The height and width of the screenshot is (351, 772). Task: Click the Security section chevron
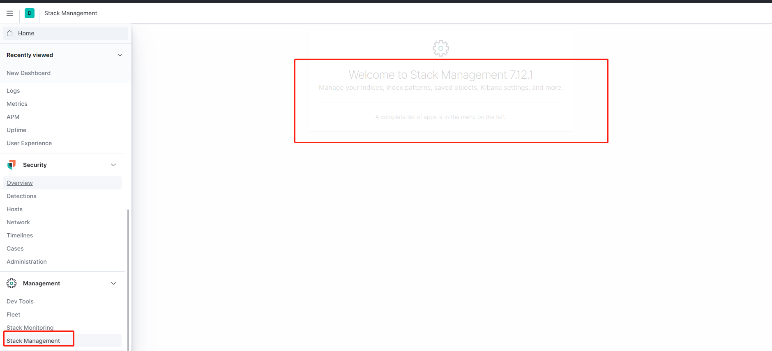(113, 165)
